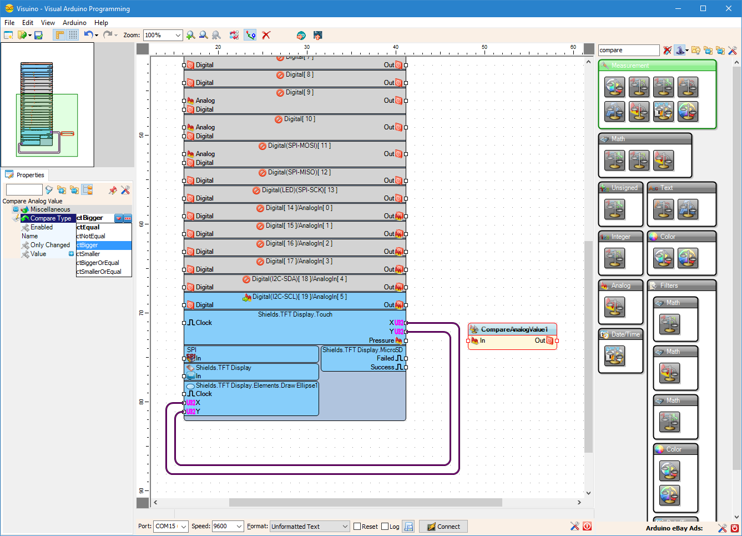Click the Undo arrow icon
Viewport: 742px width, 536px height.
(88, 34)
